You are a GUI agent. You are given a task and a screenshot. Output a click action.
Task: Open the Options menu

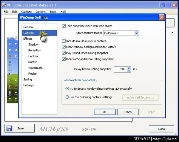coord(41,12)
